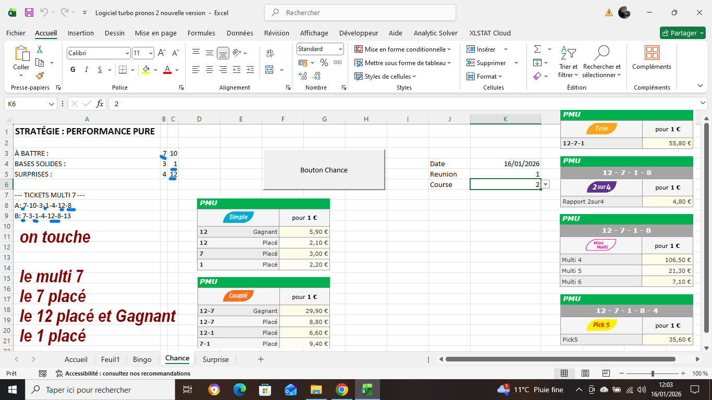Open the font color dropdown arrow
This screenshot has height=400, width=712.
coord(177,70)
